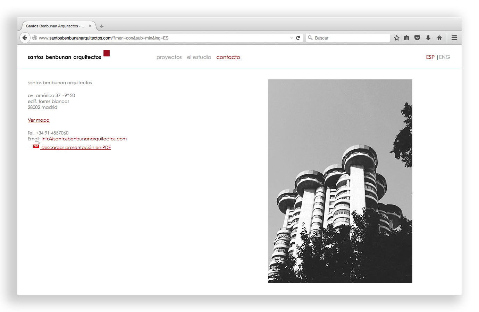Open the hamburger menu
Viewport: 479px width, 312px height.
click(x=454, y=38)
